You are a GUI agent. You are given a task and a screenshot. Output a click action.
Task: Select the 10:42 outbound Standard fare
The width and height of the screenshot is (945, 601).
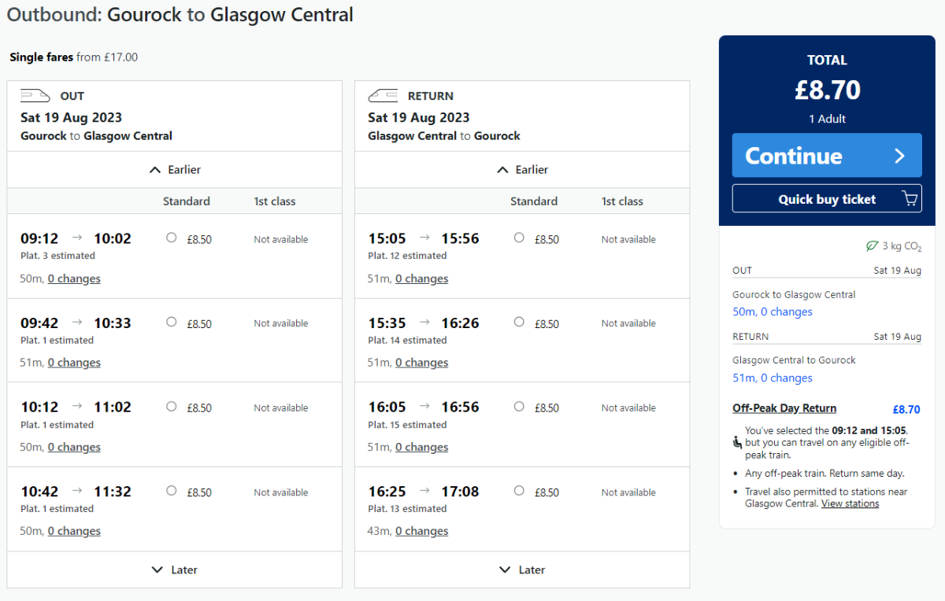(172, 491)
